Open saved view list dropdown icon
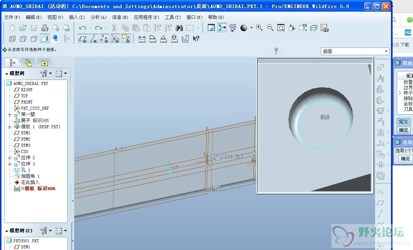Screen dimensions: 413x250 click(x=303, y=28)
